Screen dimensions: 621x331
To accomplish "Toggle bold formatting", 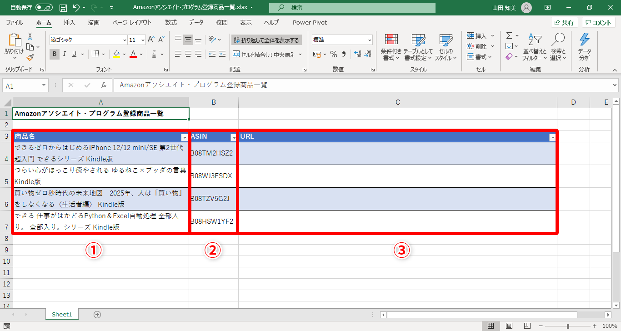I will click(x=54, y=55).
